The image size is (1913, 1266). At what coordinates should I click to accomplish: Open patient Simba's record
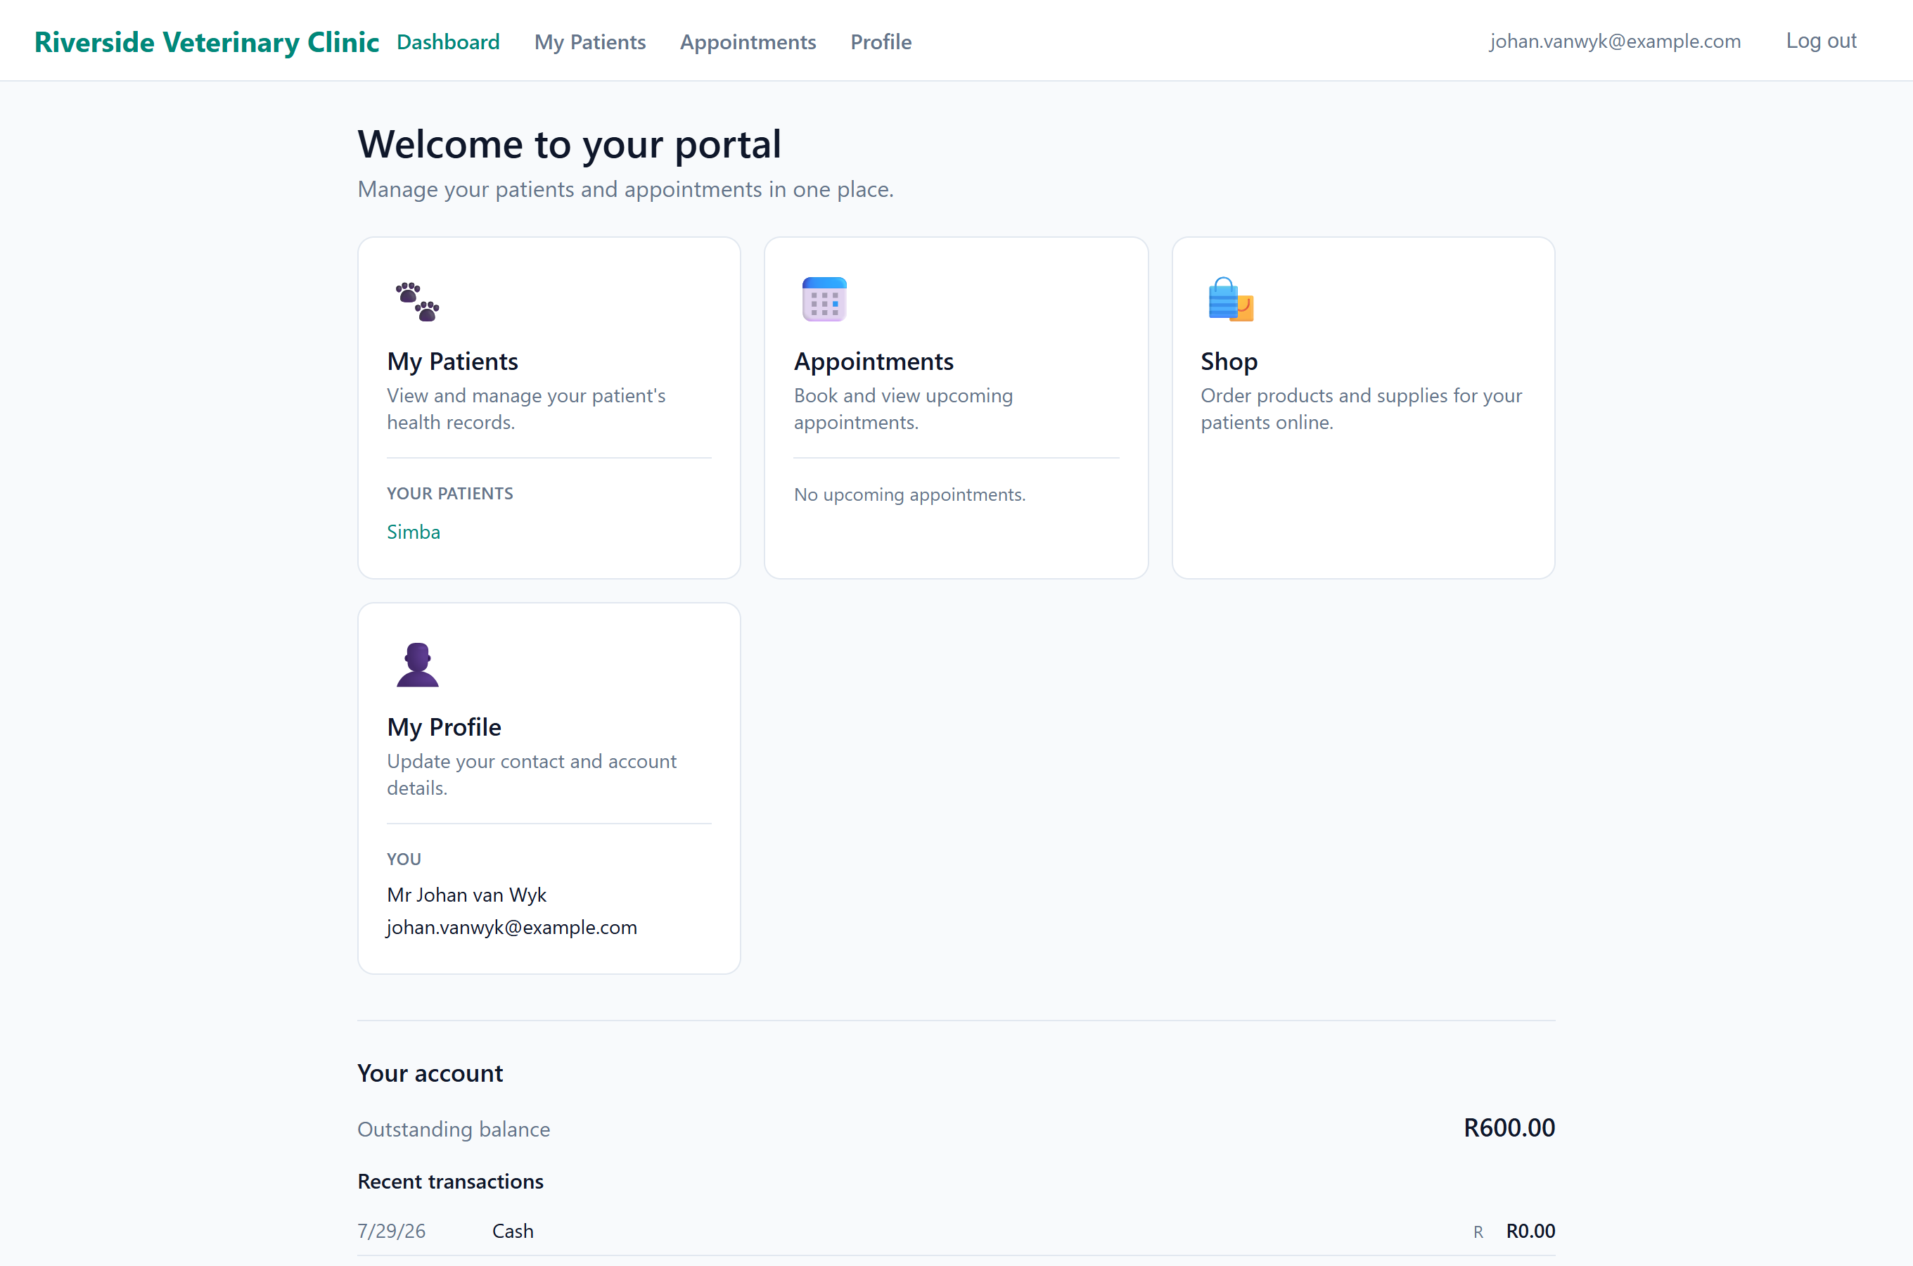414,532
